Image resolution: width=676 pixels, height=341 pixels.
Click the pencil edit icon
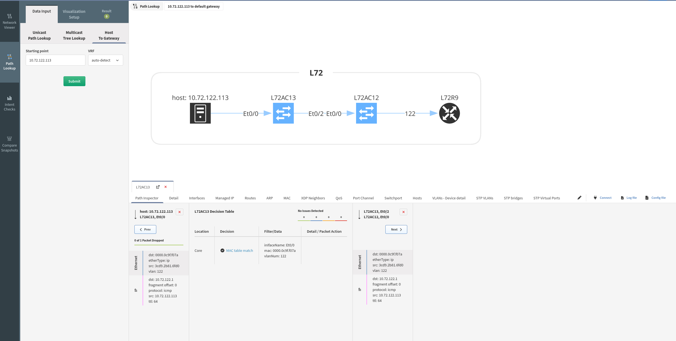[x=579, y=198]
